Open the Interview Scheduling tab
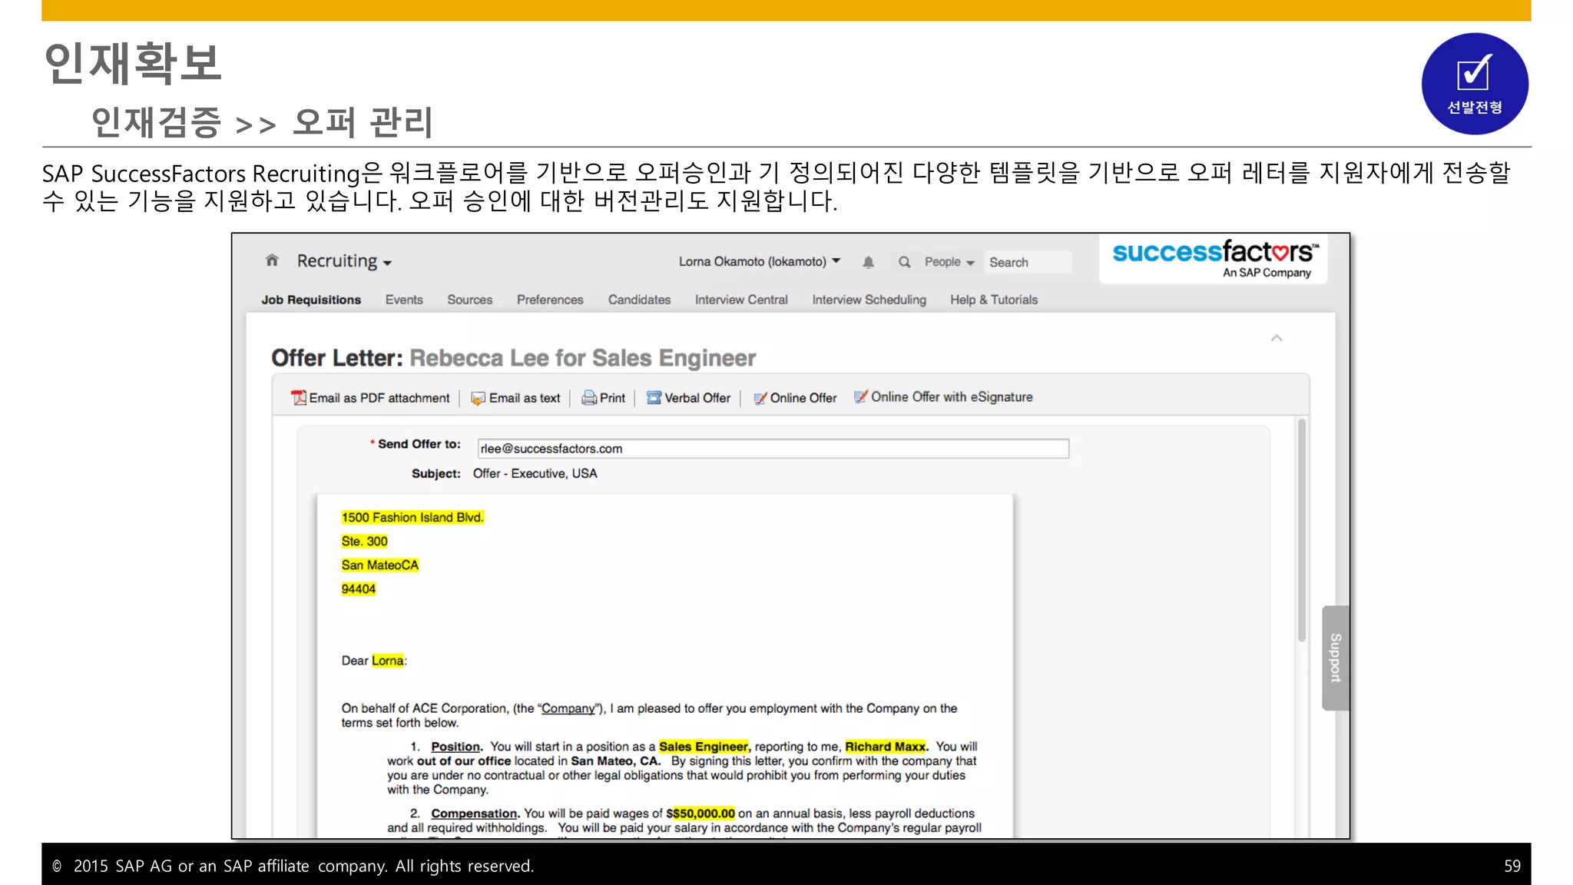The image size is (1573, 885). [869, 300]
